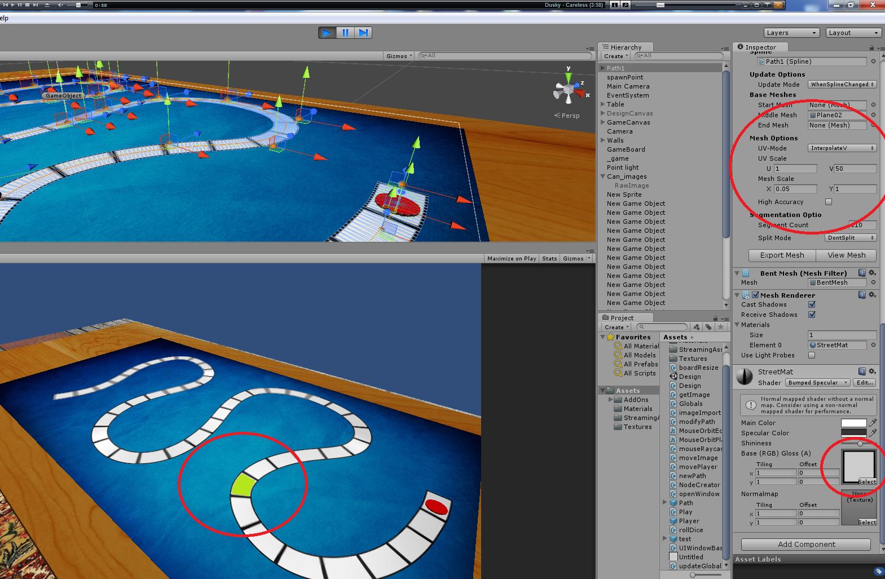Expand the Path1 object in Hierarchy
The image size is (885, 579).
603,68
